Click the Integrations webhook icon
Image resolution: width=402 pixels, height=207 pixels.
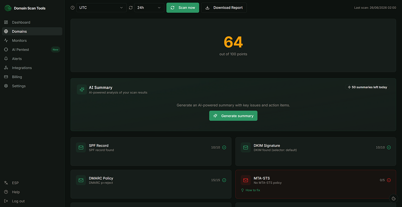point(6,68)
